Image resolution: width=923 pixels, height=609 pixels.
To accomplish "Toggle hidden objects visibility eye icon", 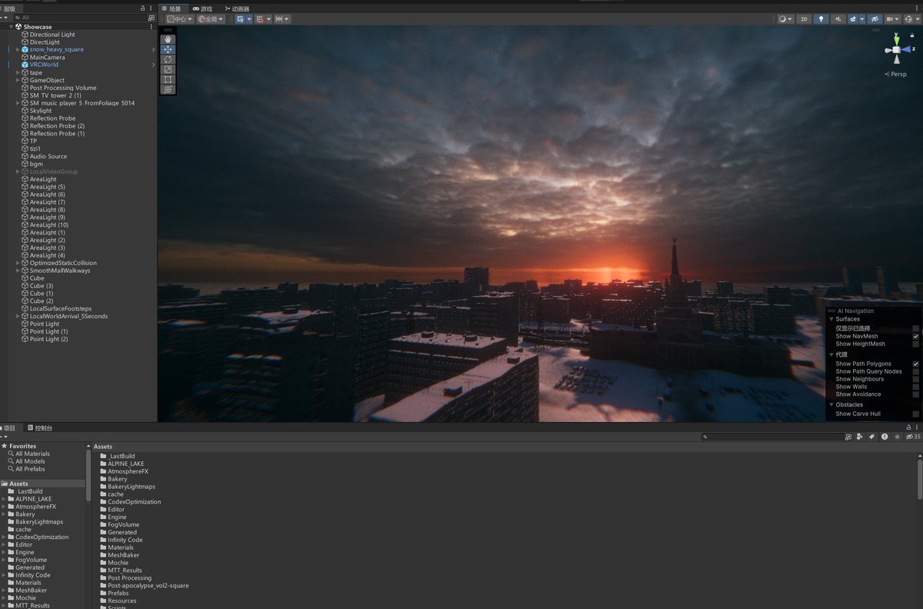I will click(875, 19).
